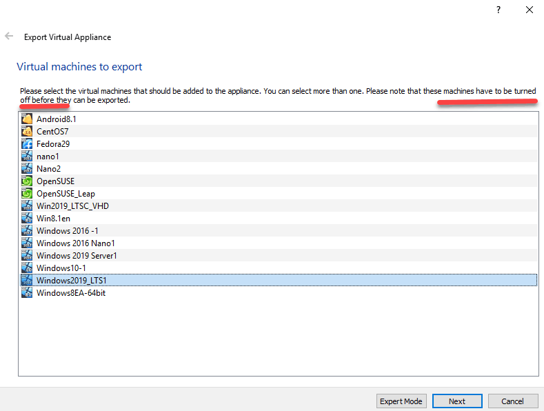Select the Windows 2016 Nano1 machine name

76,243
